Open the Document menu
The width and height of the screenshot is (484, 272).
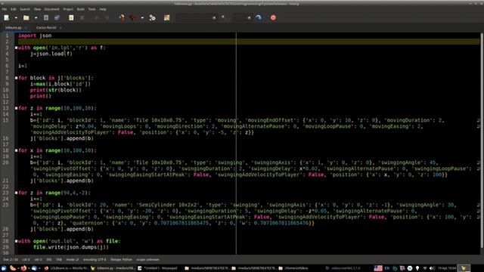click(51, 9)
